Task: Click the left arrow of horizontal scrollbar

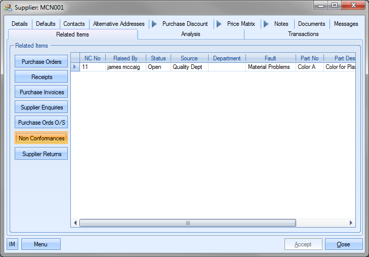Action: coord(75,223)
